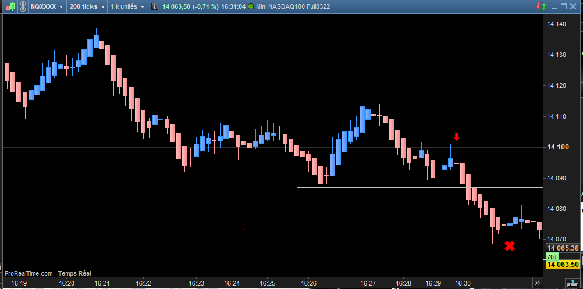Click the 16:27 time axis label

tap(368, 283)
